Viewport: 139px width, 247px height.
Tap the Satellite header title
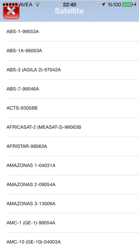69,11
